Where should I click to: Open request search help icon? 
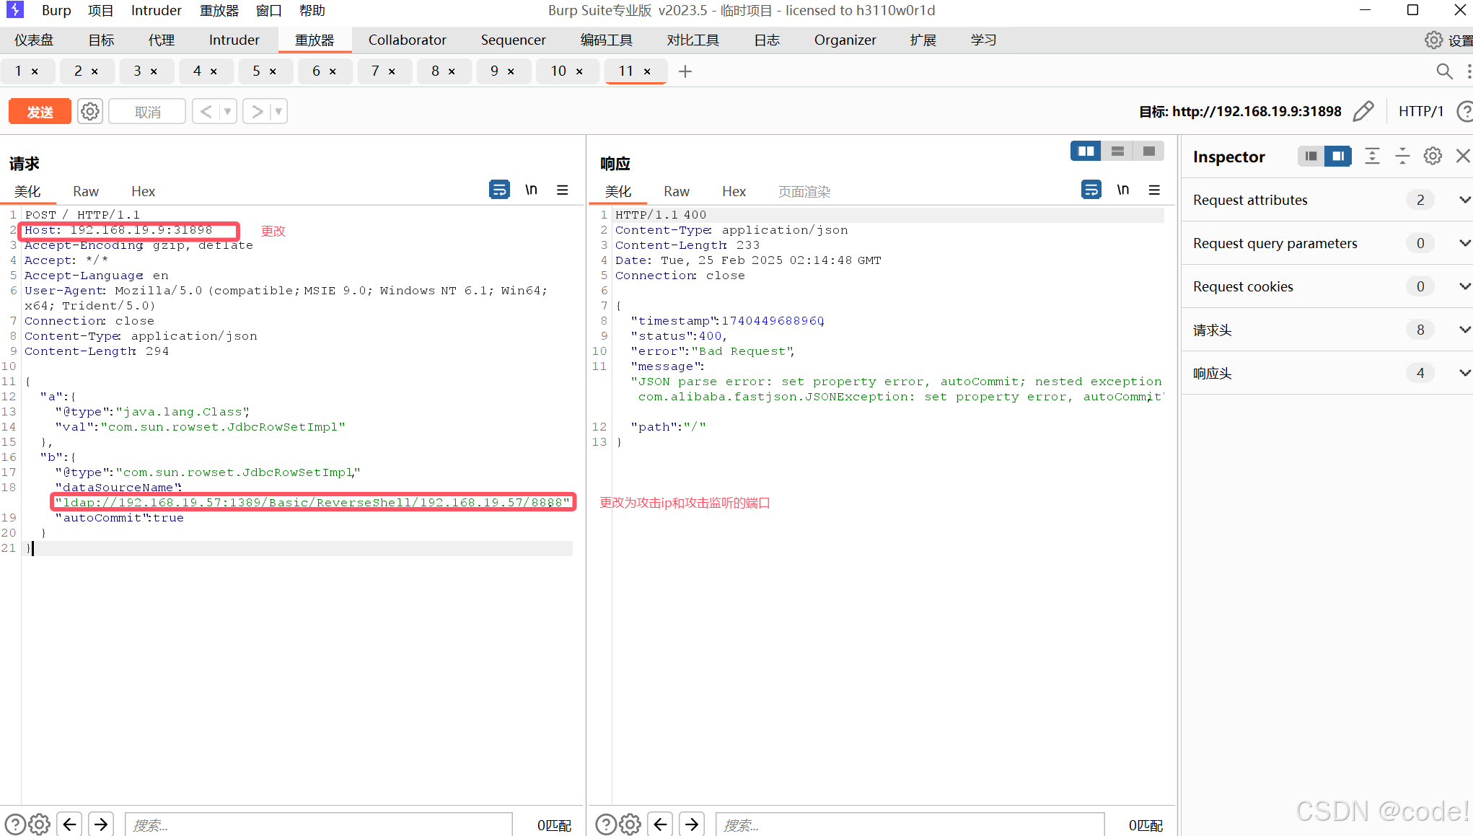pos(15,824)
